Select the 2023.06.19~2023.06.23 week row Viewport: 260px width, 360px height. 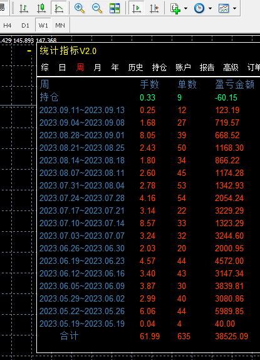(82, 261)
